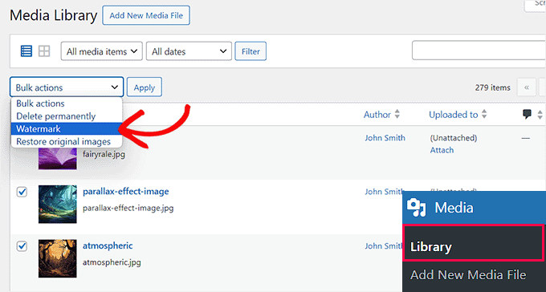The height and width of the screenshot is (292, 546).
Task: Sort by the Uploaded to column header
Action: 454,115
